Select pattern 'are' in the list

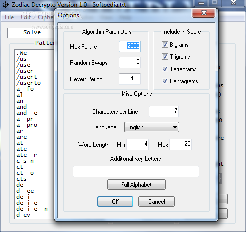(21, 137)
